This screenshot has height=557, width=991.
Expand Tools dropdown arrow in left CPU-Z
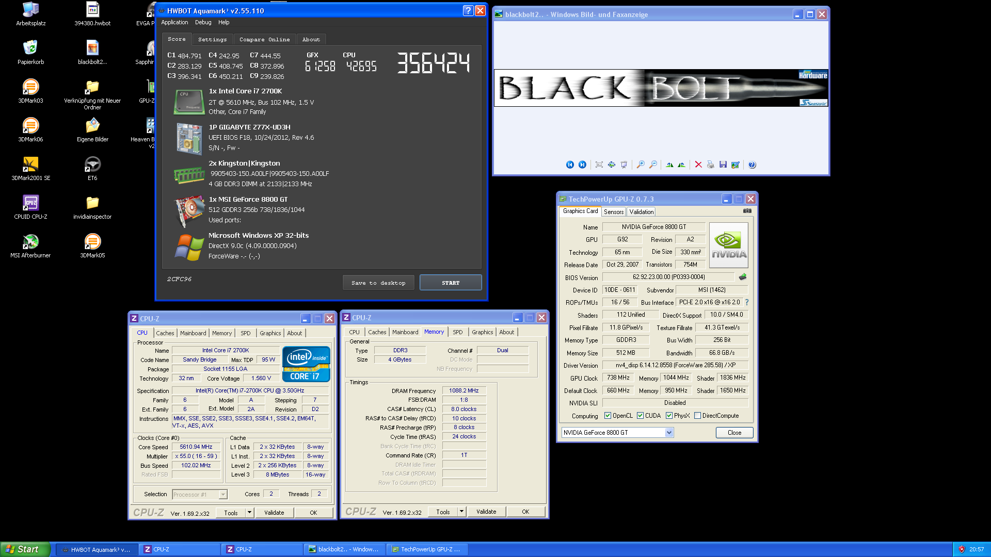point(249,513)
